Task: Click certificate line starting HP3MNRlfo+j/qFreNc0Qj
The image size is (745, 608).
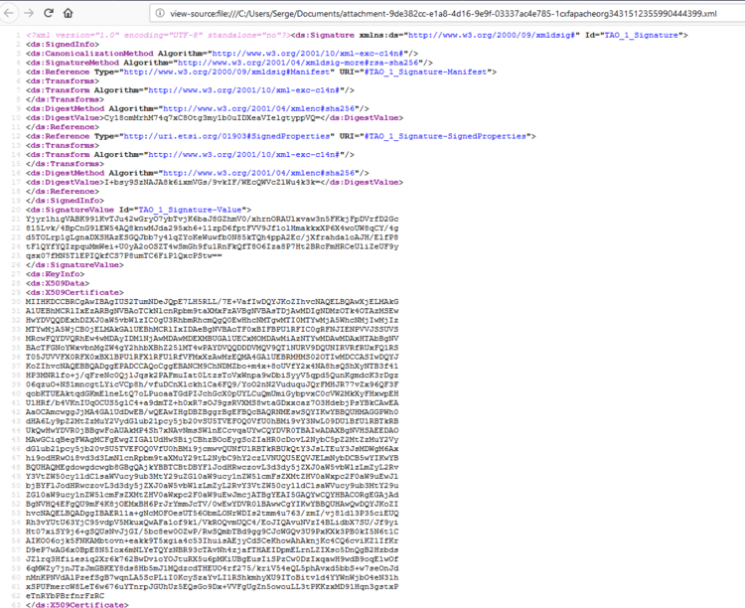Action: point(212,376)
